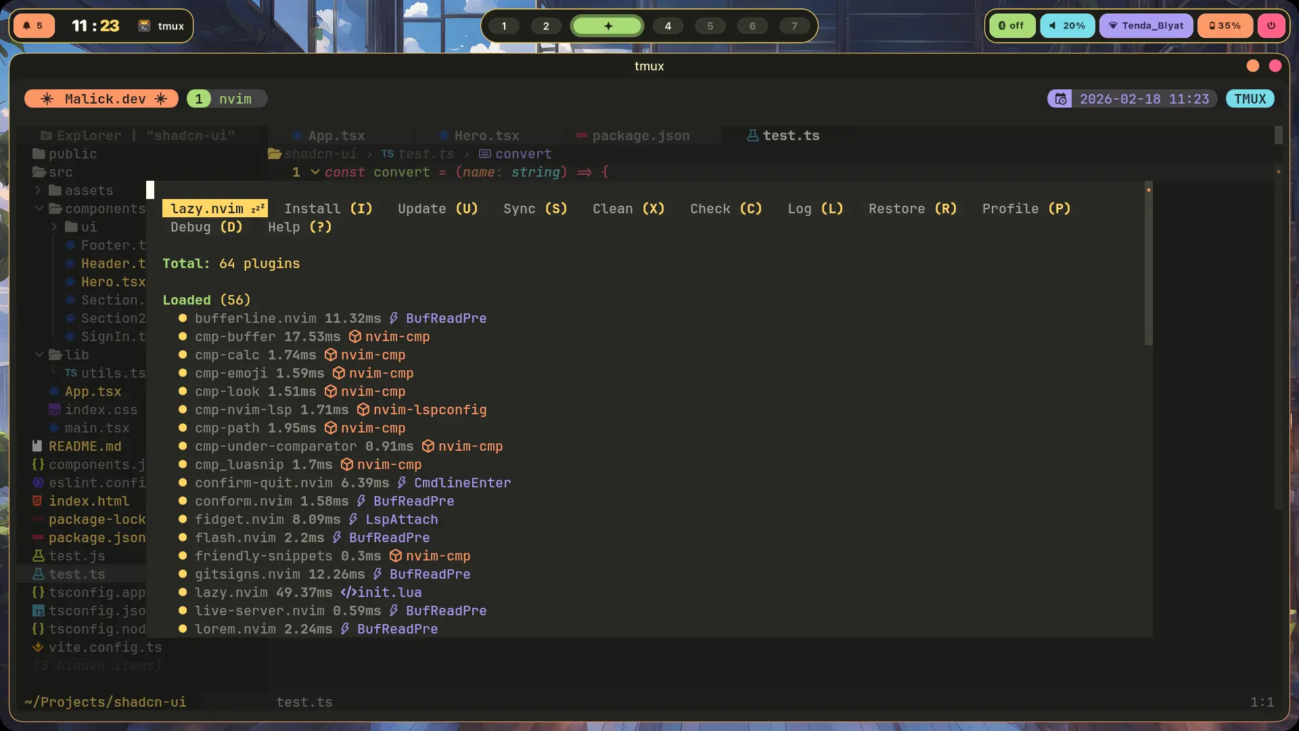Image resolution: width=1299 pixels, height=731 pixels.
Task: Expand the assets folder chevron
Action: [x=39, y=190]
